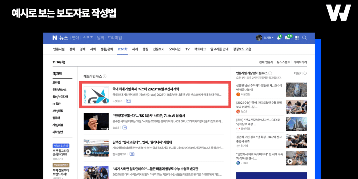The height and width of the screenshot is (179, 358).
Task: Click AI 뉴스 알고리즘 badge in sidebar
Action: pos(61,146)
